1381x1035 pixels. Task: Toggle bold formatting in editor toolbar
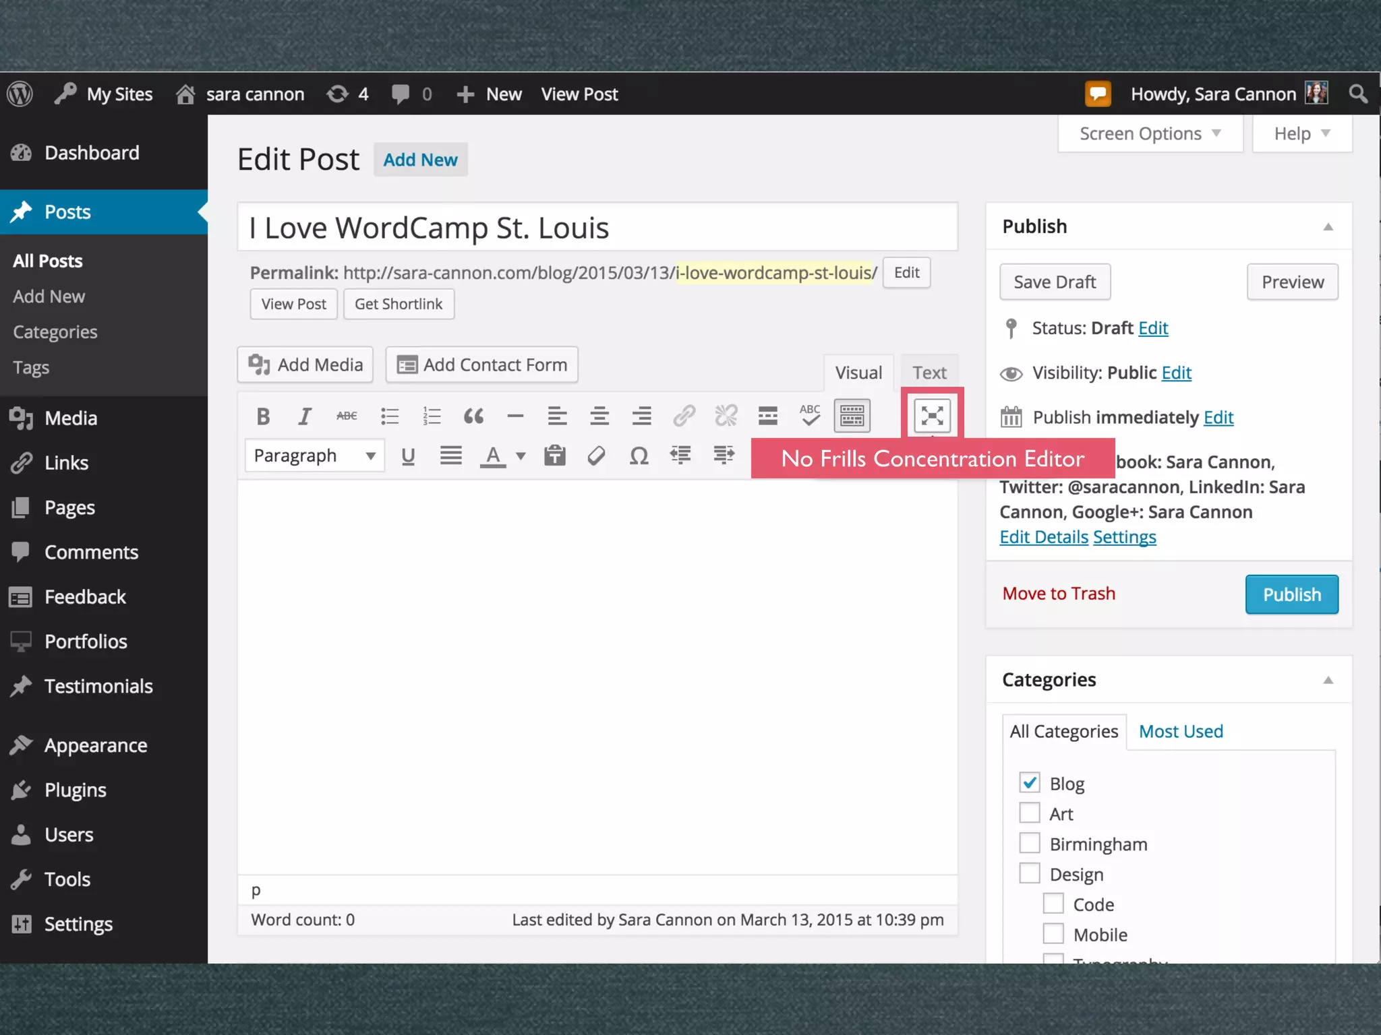point(263,416)
